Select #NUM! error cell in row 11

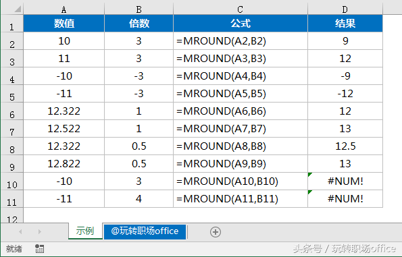click(x=345, y=199)
